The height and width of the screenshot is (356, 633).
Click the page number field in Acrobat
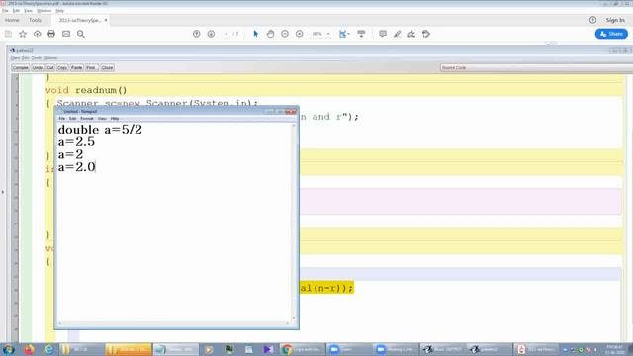click(226, 34)
